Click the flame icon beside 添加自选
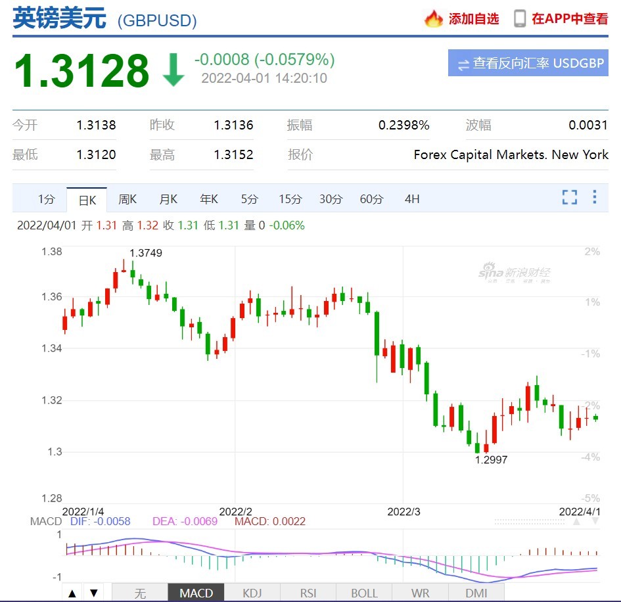 (x=434, y=18)
